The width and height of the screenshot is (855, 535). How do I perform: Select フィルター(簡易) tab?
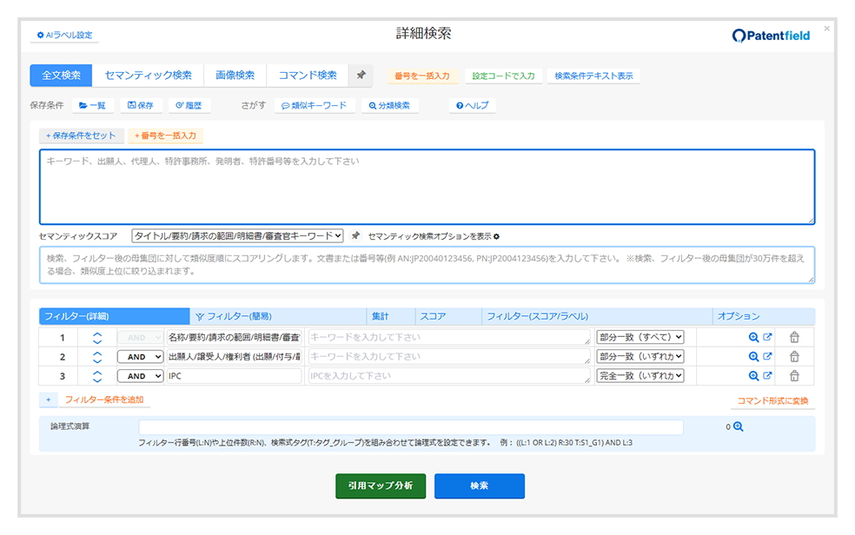(x=278, y=316)
